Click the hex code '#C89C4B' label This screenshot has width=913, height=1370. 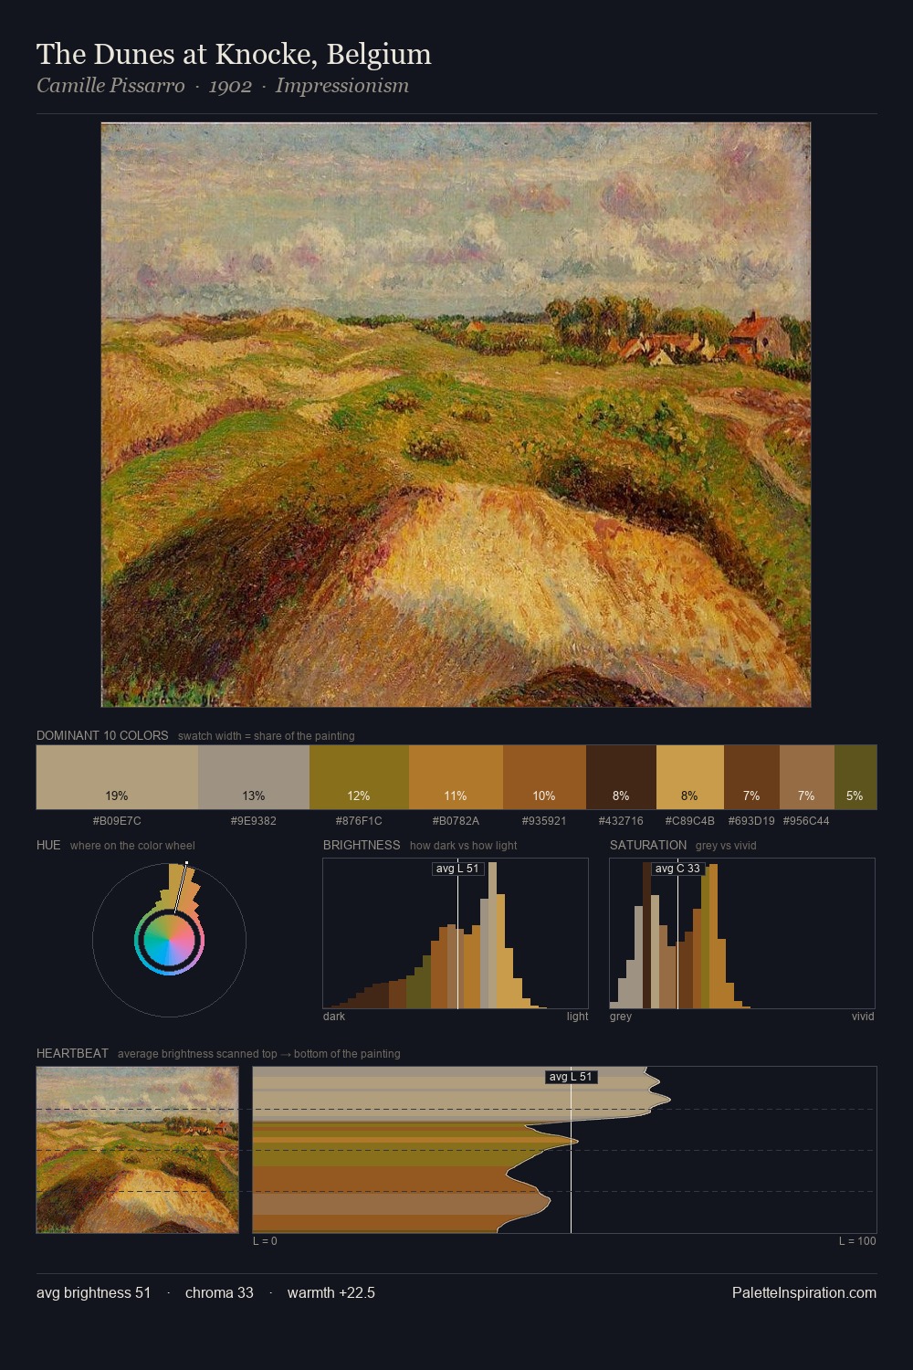[690, 821]
